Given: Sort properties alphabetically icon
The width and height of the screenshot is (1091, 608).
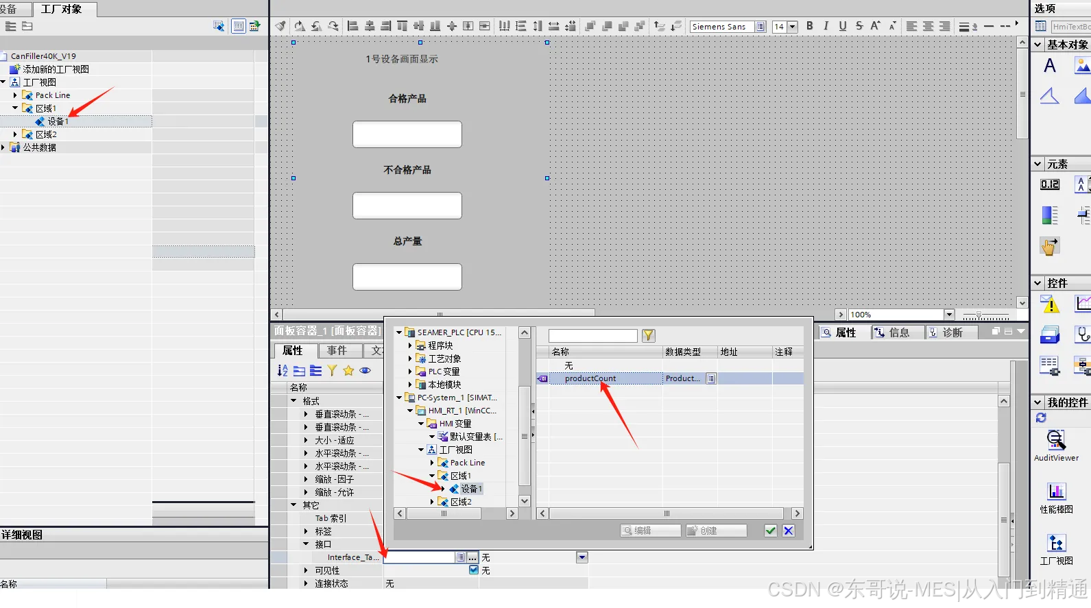Looking at the screenshot, I should coord(283,370).
